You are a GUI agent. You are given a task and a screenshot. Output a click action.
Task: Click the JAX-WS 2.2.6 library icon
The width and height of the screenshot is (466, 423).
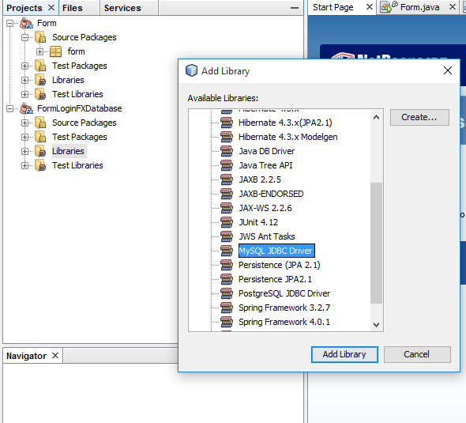[x=227, y=208]
